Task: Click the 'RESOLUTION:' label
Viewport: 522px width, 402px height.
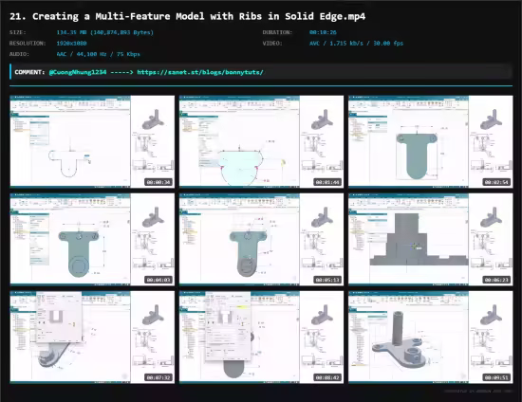Action: (x=28, y=44)
